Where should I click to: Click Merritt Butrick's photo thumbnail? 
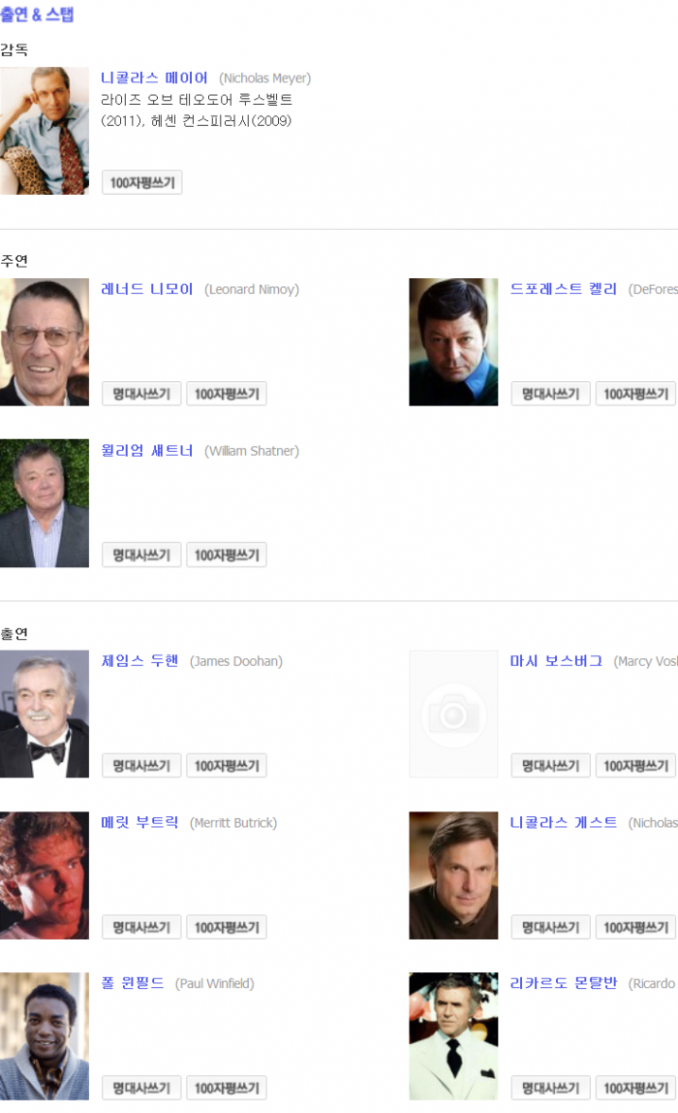44,875
